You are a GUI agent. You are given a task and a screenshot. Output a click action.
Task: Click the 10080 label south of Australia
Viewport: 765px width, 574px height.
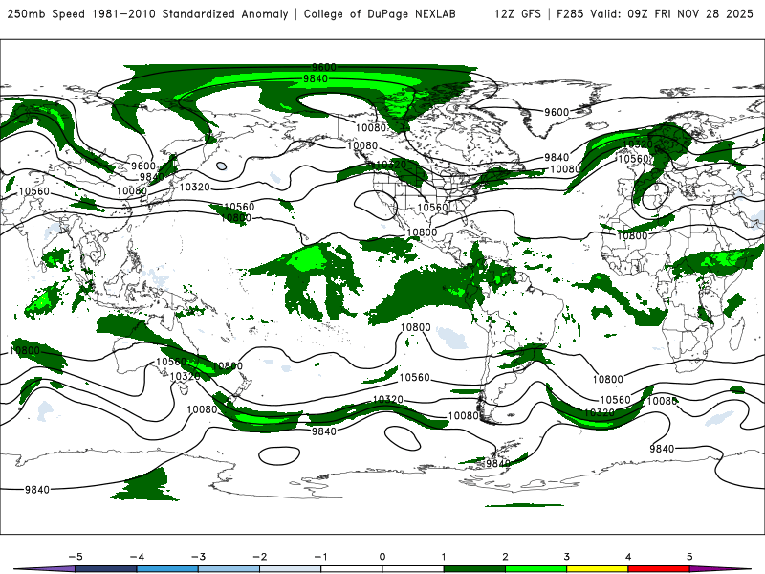click(x=202, y=410)
